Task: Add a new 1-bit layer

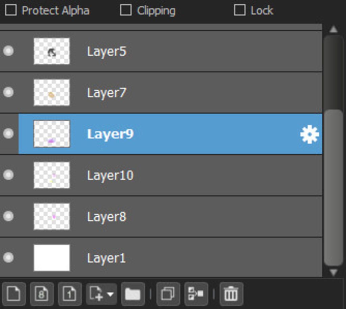Action: (70, 294)
